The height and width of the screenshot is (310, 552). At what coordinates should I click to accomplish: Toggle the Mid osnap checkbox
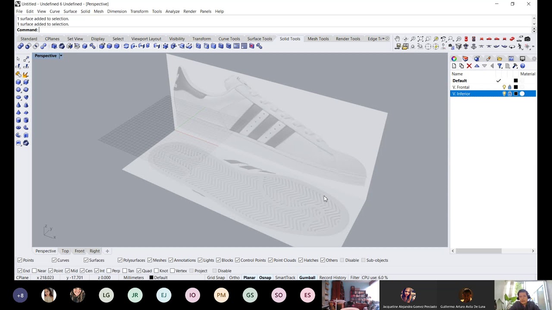pos(67,271)
